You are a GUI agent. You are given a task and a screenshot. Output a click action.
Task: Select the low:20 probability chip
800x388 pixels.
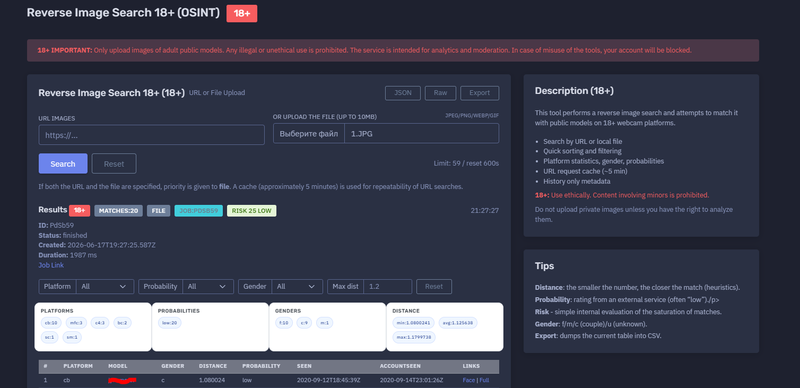point(170,323)
